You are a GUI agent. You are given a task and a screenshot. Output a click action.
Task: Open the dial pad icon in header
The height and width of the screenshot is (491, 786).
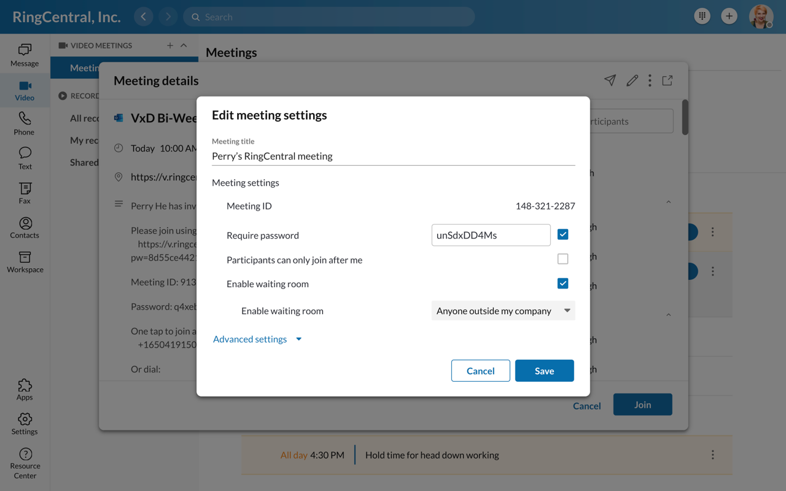[702, 17]
